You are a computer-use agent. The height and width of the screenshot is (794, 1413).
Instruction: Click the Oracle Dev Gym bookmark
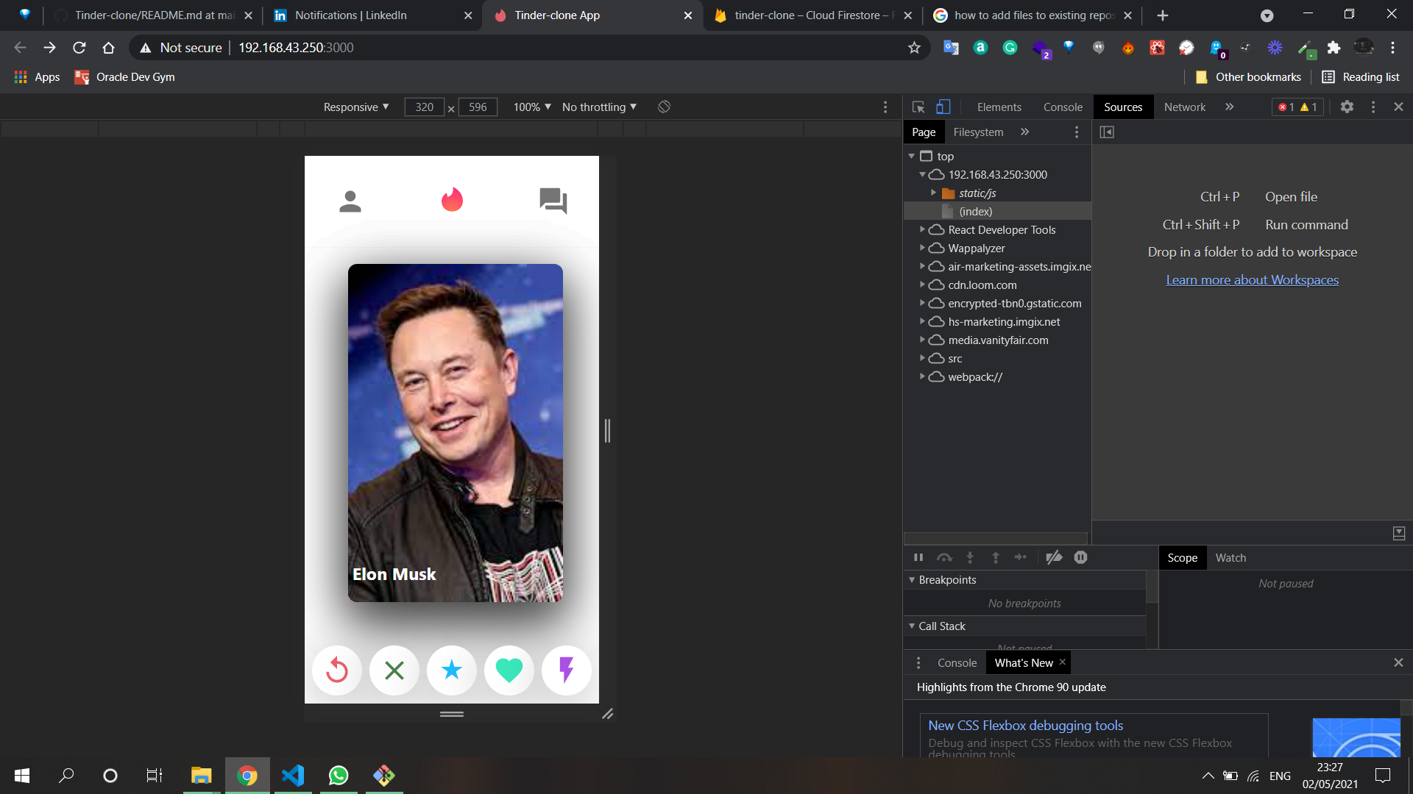coord(125,77)
